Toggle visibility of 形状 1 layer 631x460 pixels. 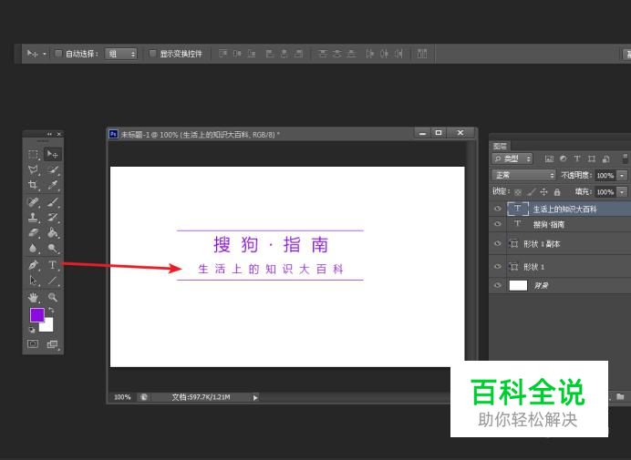click(498, 267)
